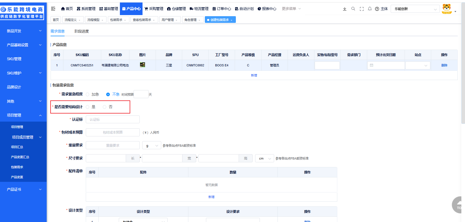Select 是 for structural design needed
This screenshot has height=222, width=465.
[x=87, y=107]
